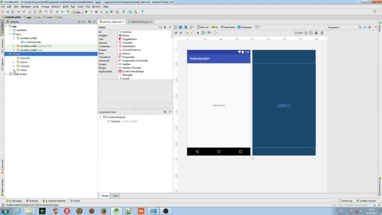This screenshot has width=382, height=215.
Task: Click the Synchronize icon in toolbar
Action: click(13, 12)
